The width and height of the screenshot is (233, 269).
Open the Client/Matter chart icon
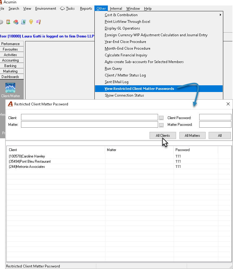pyautogui.click(x=10, y=88)
